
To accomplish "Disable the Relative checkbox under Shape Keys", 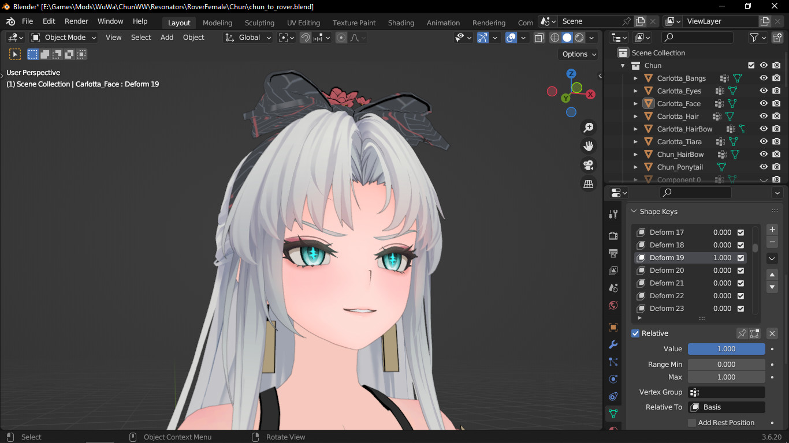I will (x=635, y=333).
